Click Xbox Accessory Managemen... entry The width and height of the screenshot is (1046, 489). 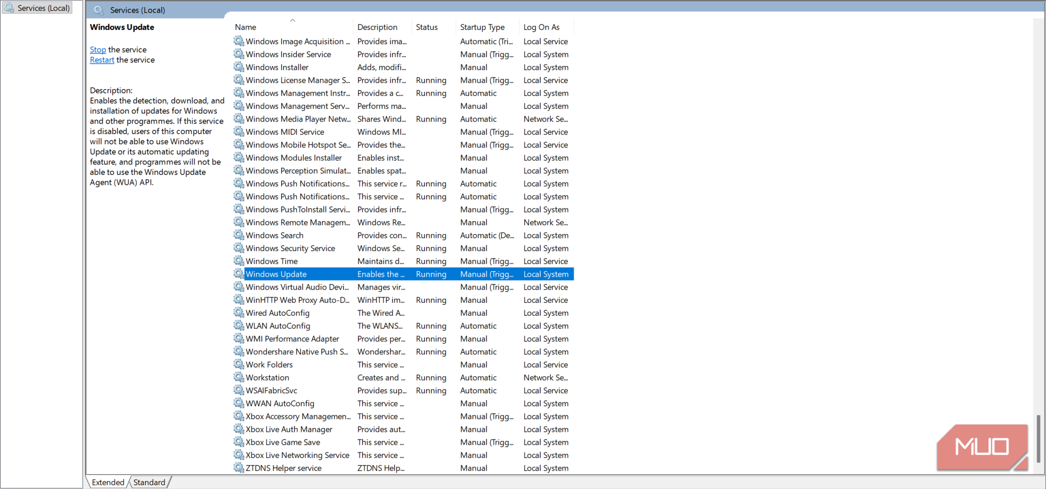298,416
